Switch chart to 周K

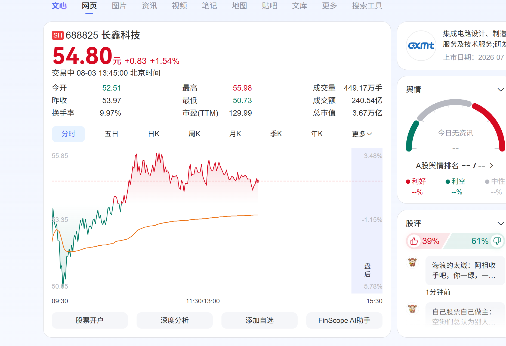pyautogui.click(x=195, y=134)
